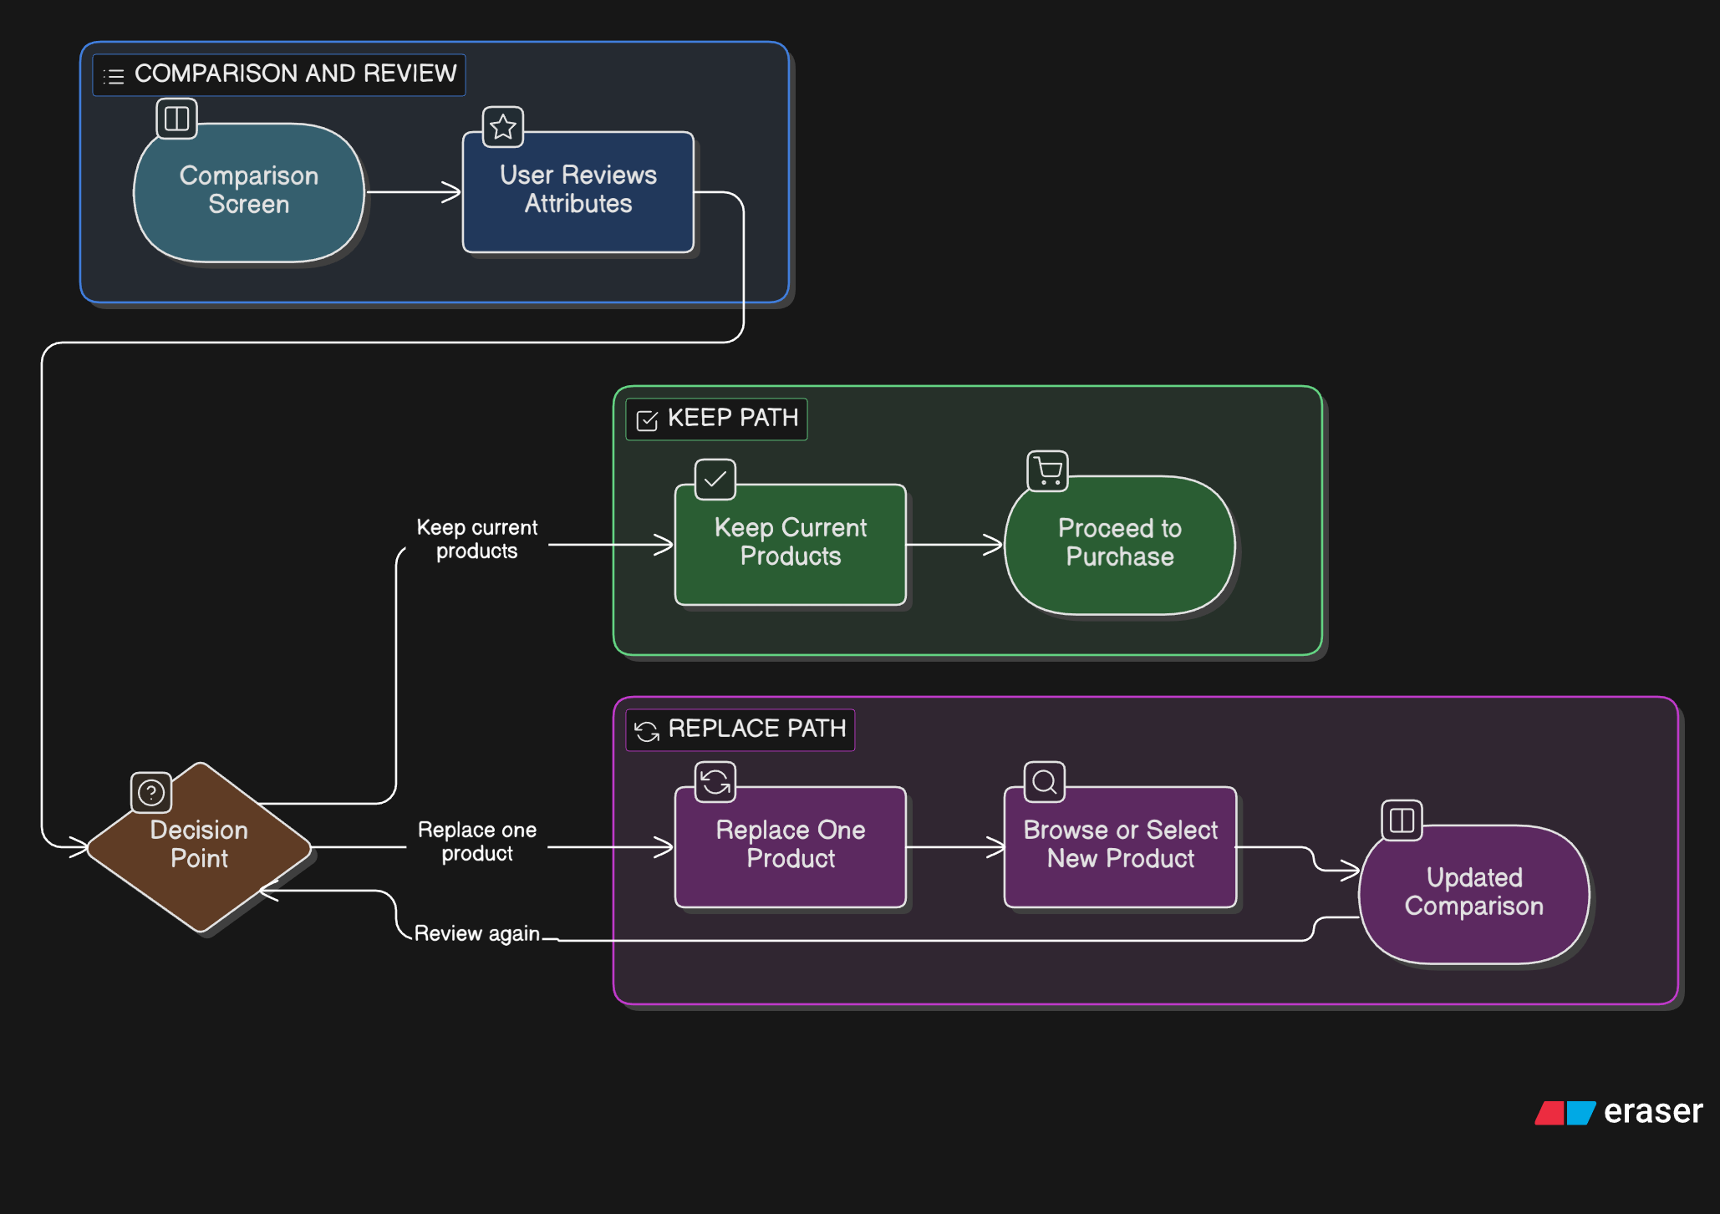
Task: Click the sync icon beside REPLACE PATH title
Action: pos(647,731)
